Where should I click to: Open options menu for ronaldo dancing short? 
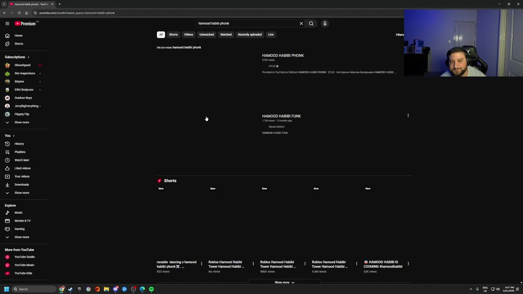click(201, 264)
